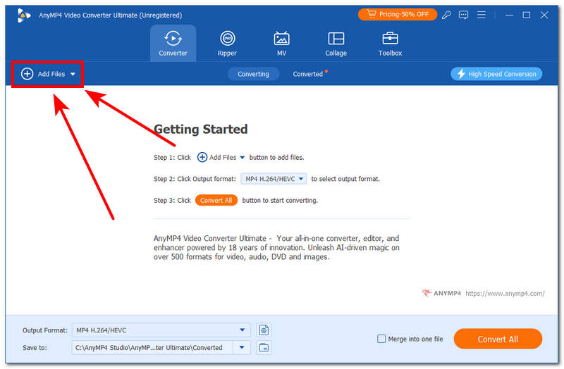
Task: Switch to the Ripper tab
Action: (x=227, y=44)
